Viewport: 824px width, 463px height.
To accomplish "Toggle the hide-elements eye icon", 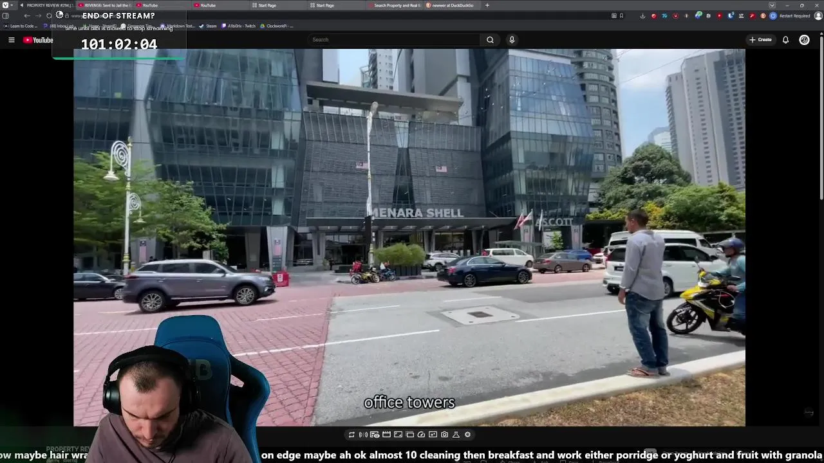I will pos(375,435).
